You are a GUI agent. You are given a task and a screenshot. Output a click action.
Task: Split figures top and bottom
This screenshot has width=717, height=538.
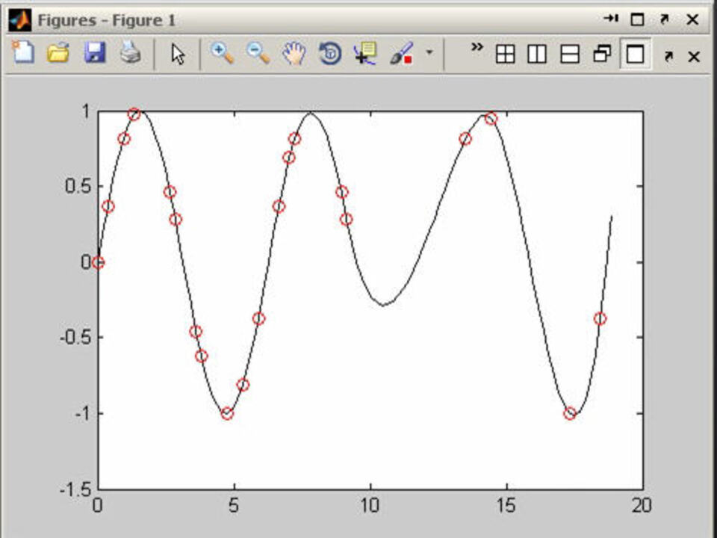[x=570, y=55]
